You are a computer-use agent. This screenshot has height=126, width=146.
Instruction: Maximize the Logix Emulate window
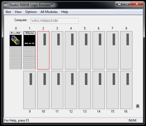pos(127,4)
